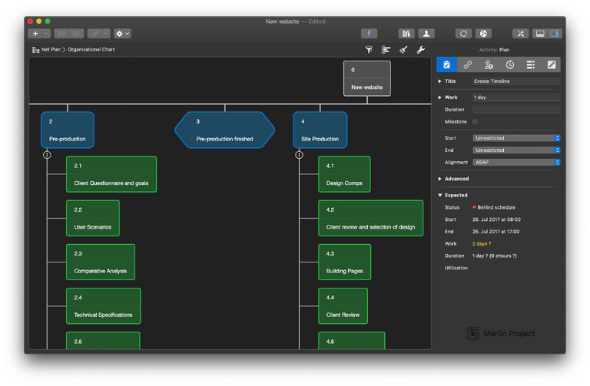Expand the Advanced section
Image resolution: width=590 pixels, height=386 pixels.
440,179
